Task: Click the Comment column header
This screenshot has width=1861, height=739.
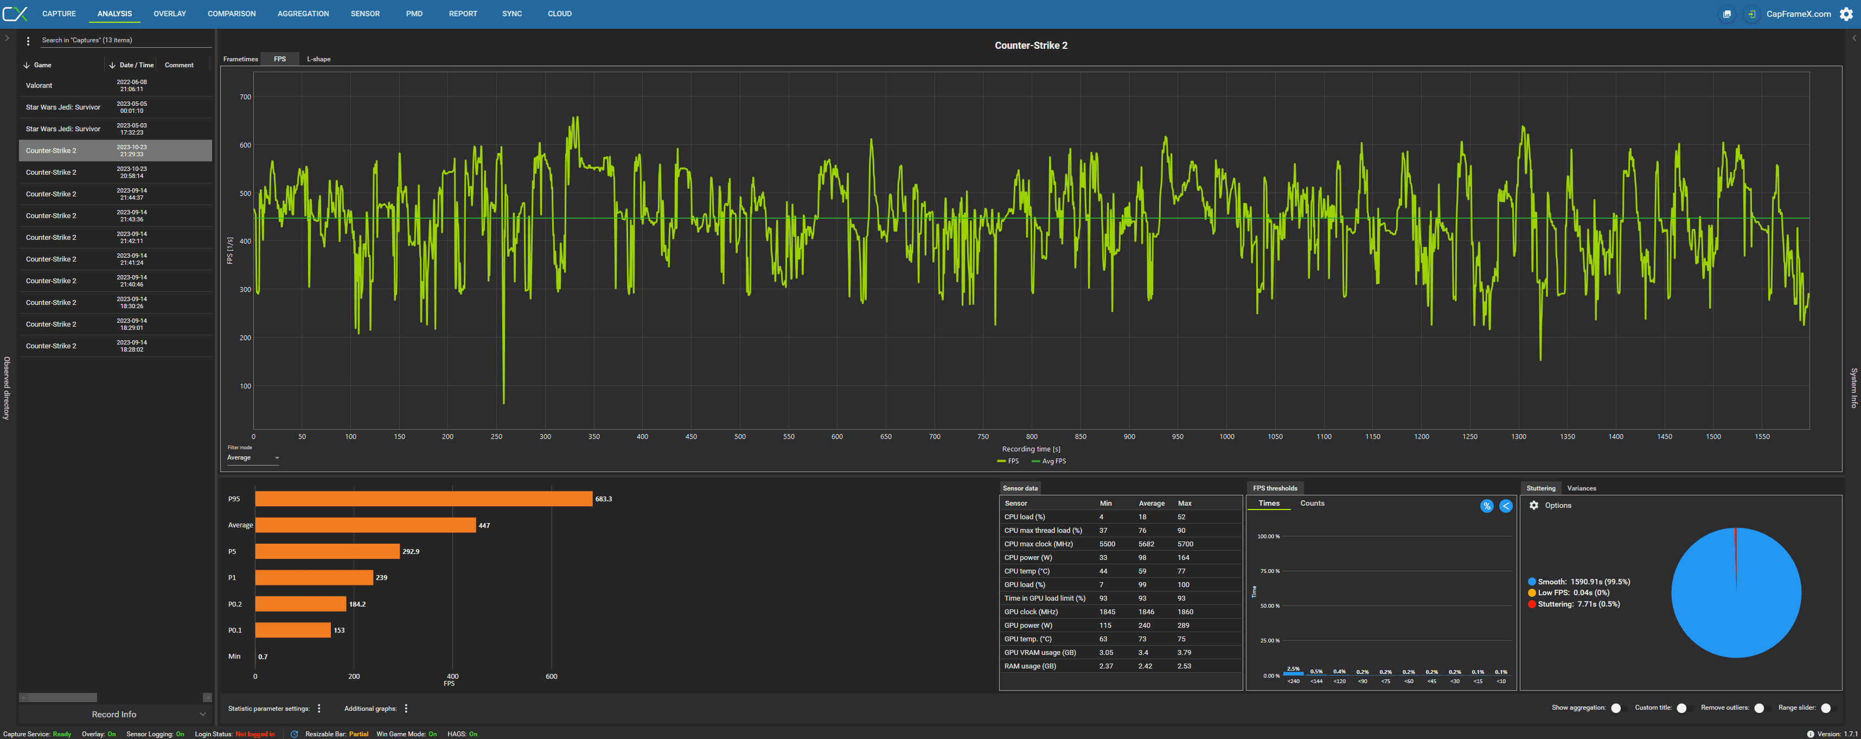Action: (x=179, y=65)
